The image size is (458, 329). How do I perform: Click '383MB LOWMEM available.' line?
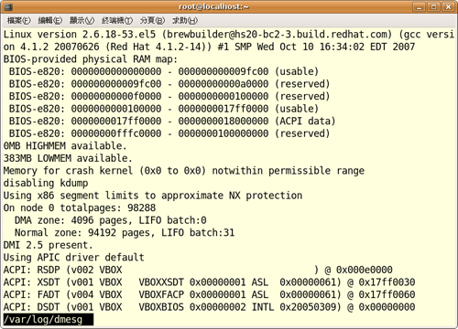[x=68, y=158]
